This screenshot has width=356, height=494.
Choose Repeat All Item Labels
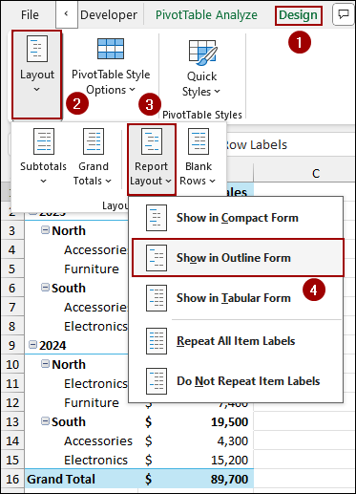236,341
